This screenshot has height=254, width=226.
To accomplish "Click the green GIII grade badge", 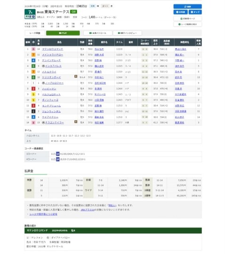I will [73, 12].
